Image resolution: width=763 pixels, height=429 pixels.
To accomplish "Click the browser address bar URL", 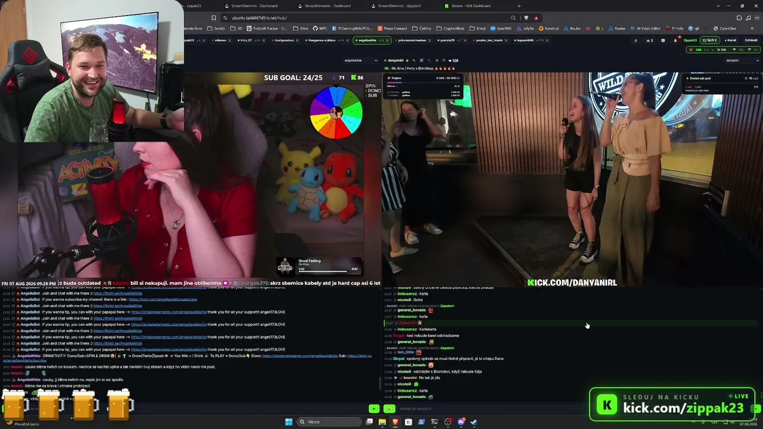I will click(x=259, y=18).
